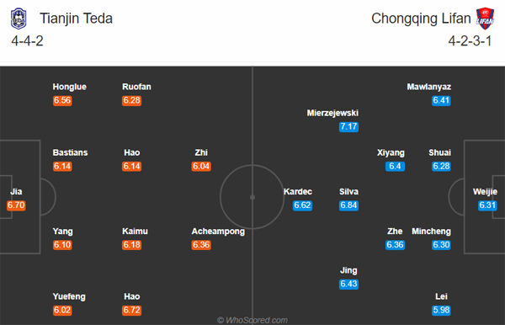Click Kaimu's 6.18 rating badge

(x=132, y=245)
